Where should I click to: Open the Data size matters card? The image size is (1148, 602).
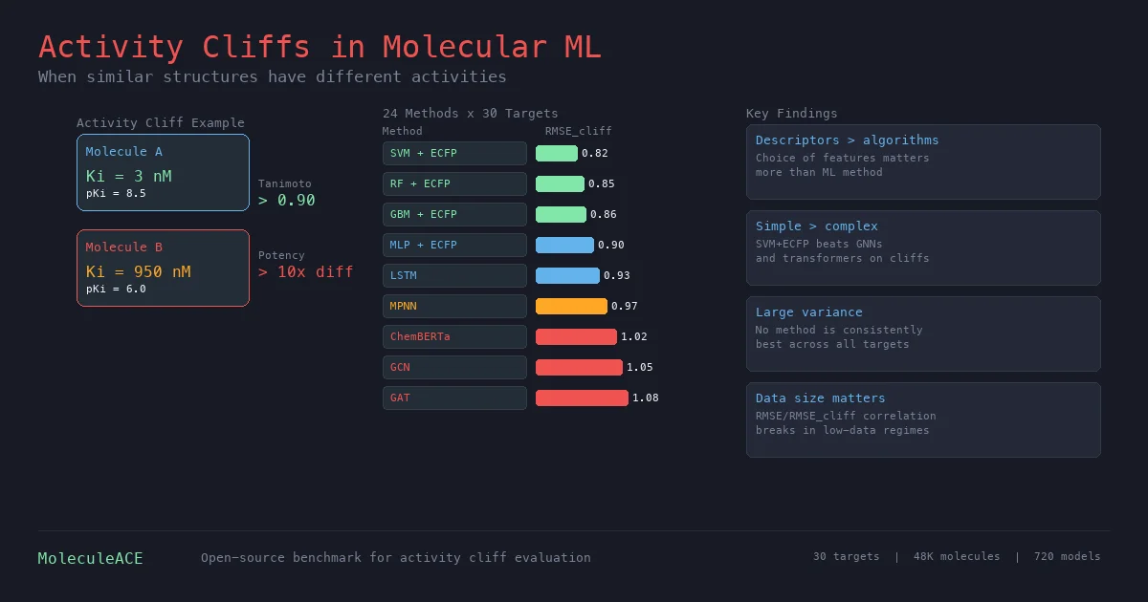(923, 419)
